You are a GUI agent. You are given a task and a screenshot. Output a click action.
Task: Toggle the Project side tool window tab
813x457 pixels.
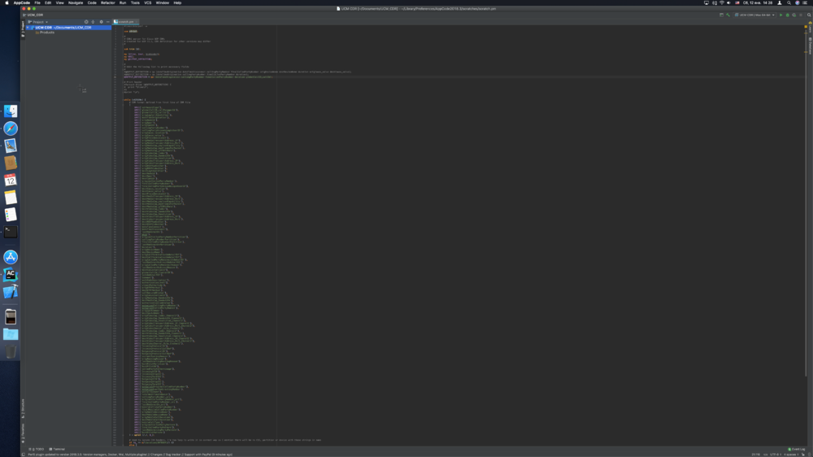click(23, 28)
